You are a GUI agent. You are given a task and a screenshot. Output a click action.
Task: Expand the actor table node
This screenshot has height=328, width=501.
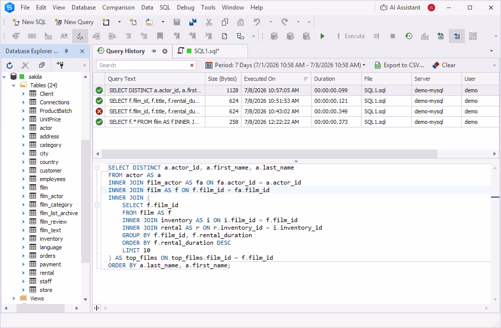pyautogui.click(x=24, y=128)
